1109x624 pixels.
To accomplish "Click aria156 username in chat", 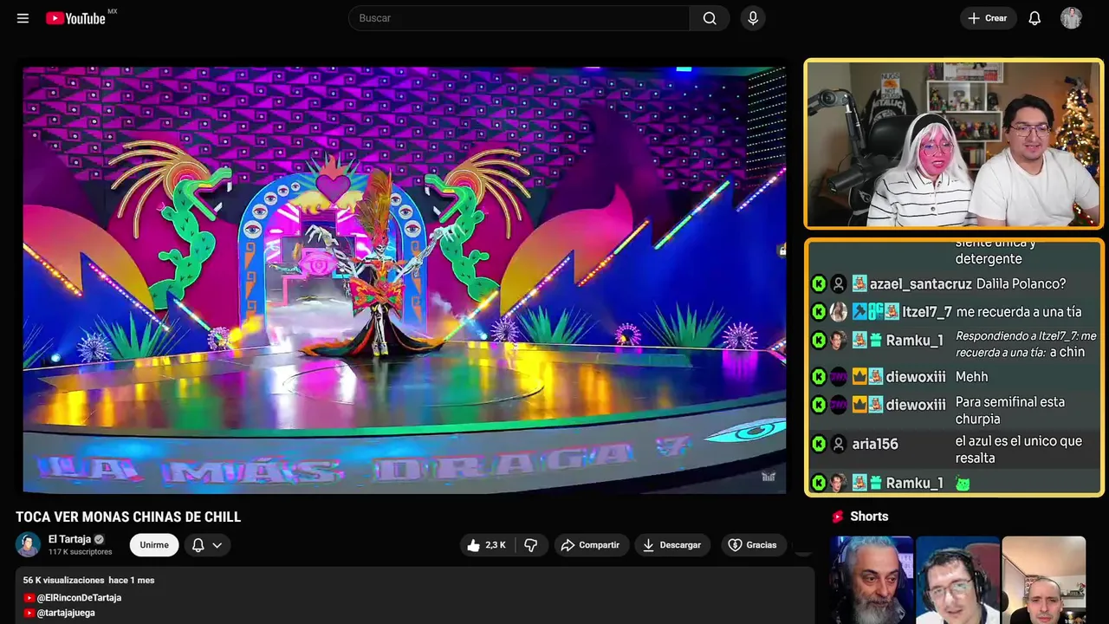I will (875, 444).
